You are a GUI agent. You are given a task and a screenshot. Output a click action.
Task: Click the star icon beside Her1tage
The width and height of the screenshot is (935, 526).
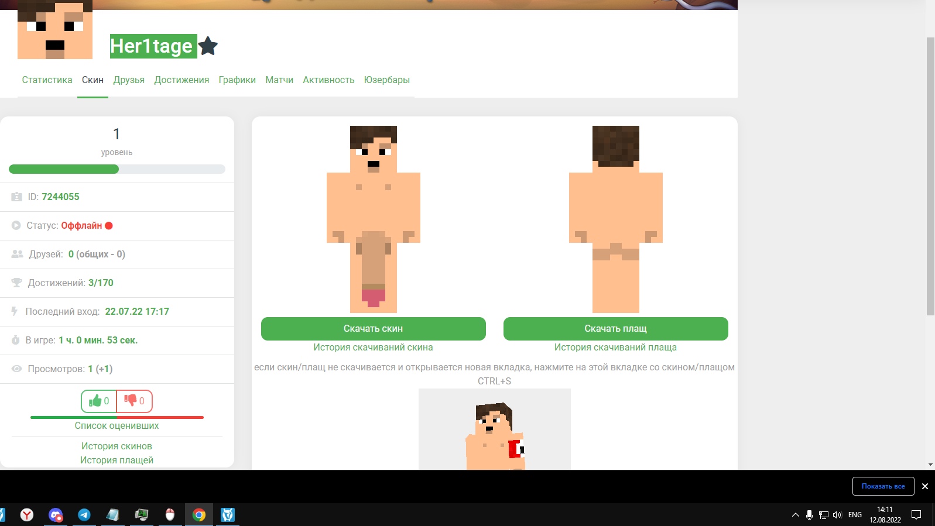click(208, 46)
